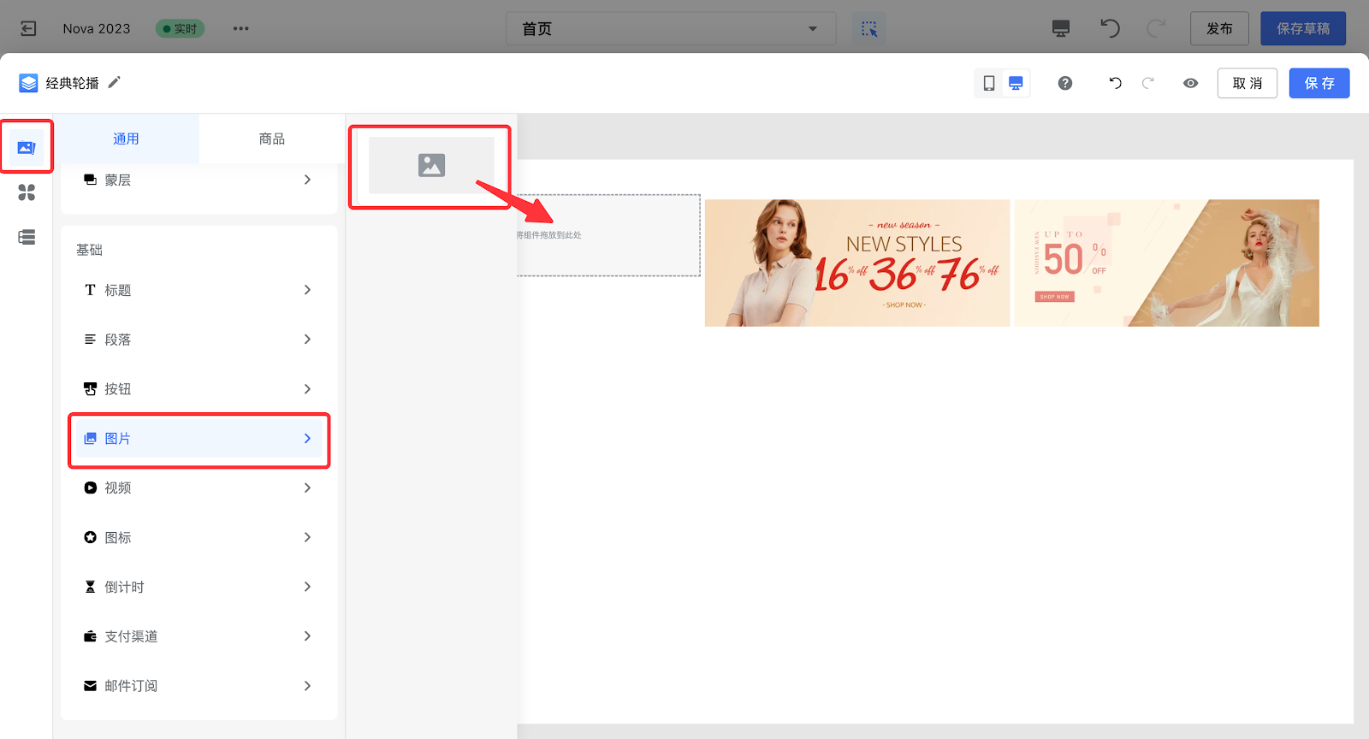Click the image placeholder component thumbnail
This screenshot has width=1369, height=739.
431,165
